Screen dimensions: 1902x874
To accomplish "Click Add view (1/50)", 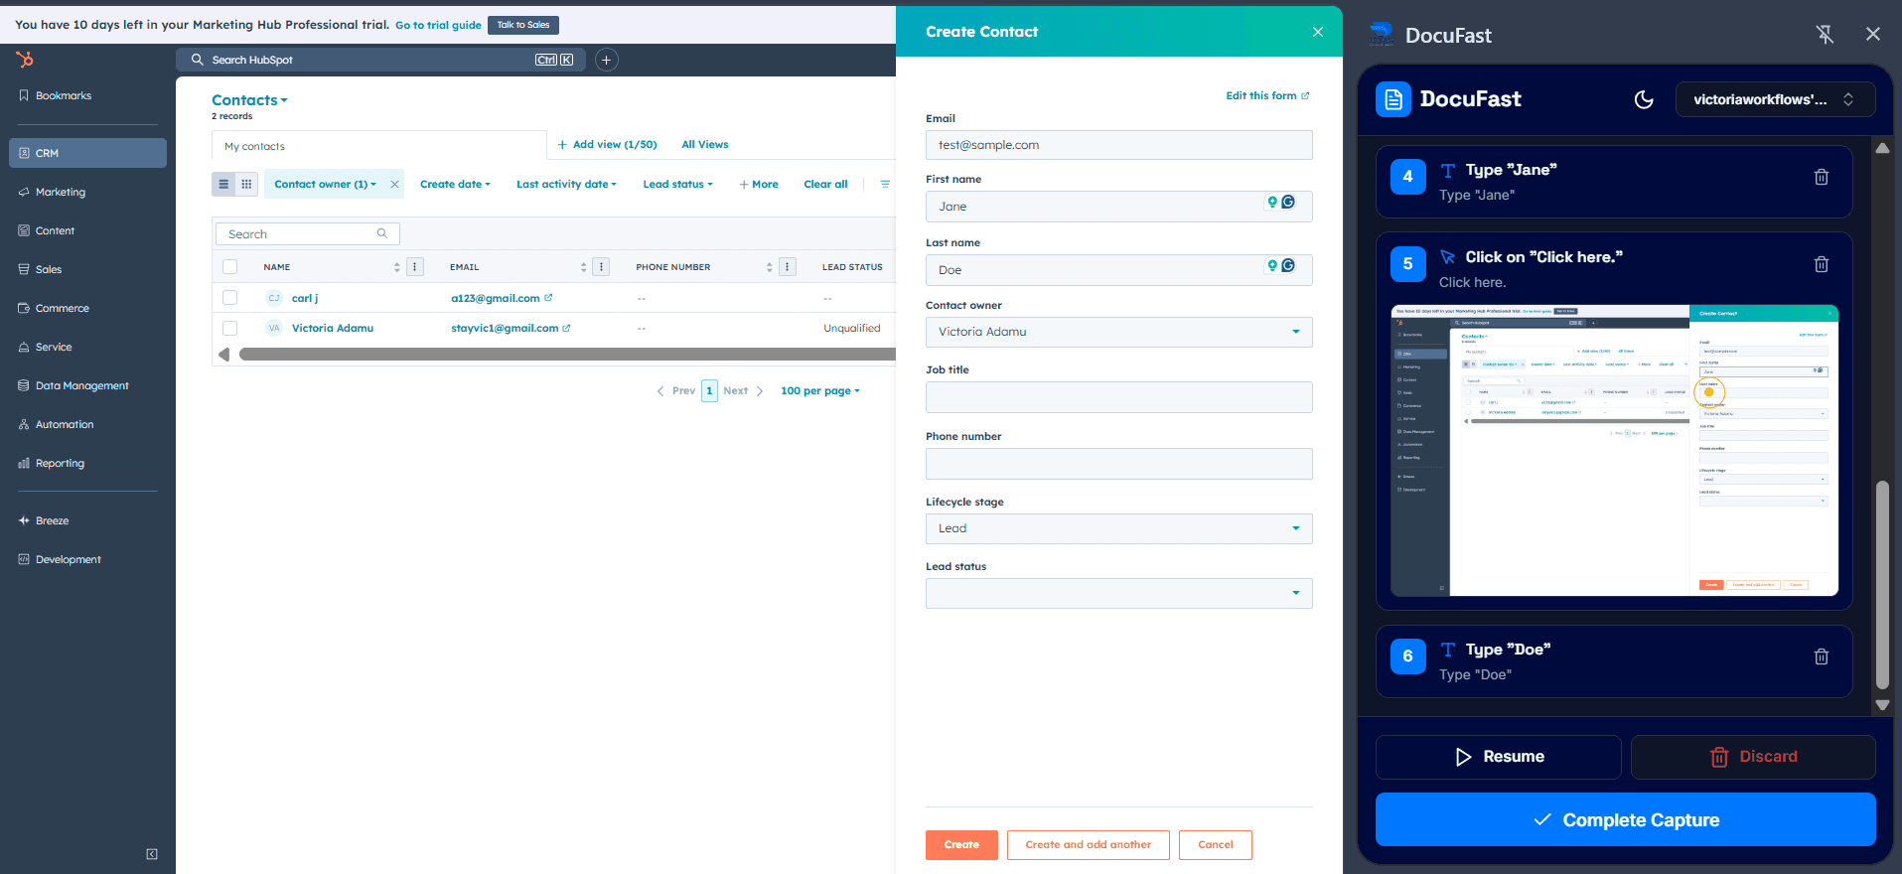I will coord(608,144).
